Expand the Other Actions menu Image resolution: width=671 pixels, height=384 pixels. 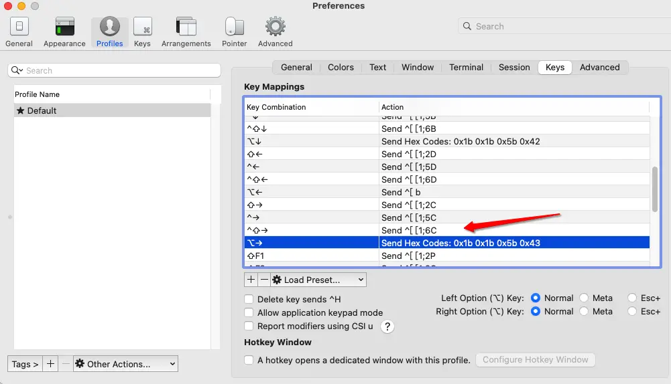tap(125, 364)
